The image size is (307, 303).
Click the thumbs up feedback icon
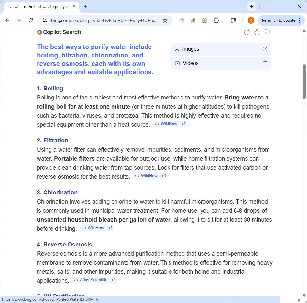pyautogui.click(x=257, y=32)
